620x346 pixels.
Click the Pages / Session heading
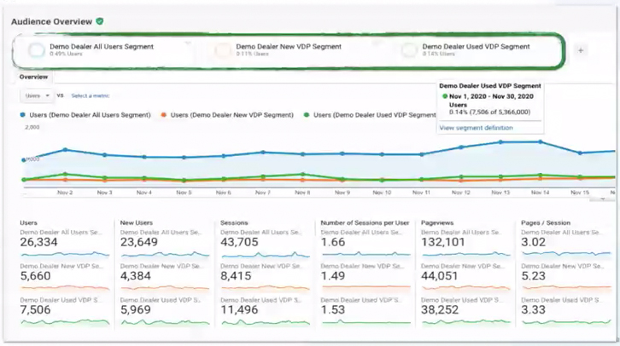tap(545, 223)
